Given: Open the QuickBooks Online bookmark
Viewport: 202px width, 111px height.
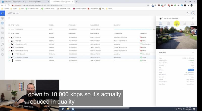Looking at the screenshot, I should pos(33,9).
